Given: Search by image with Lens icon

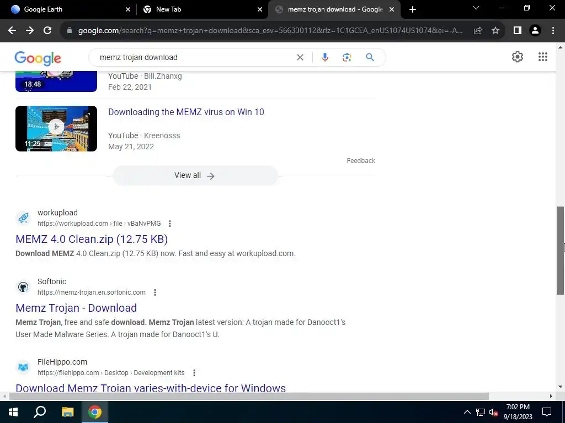Looking at the screenshot, I should click(347, 57).
